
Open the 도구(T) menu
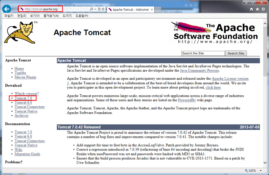[67, 16]
